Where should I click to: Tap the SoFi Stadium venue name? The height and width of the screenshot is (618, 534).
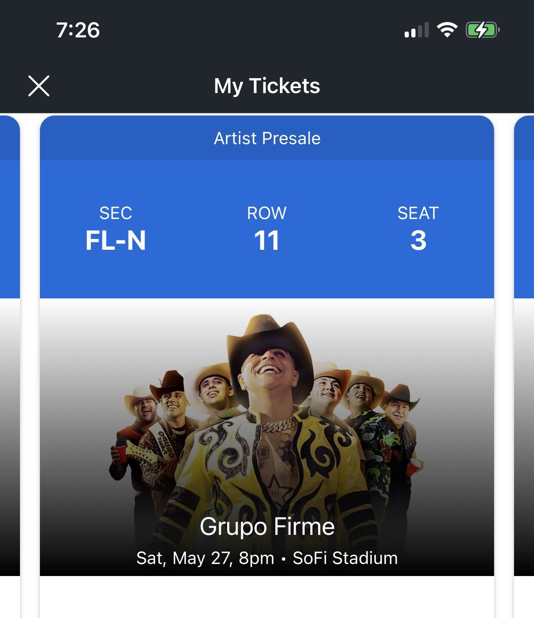(345, 558)
